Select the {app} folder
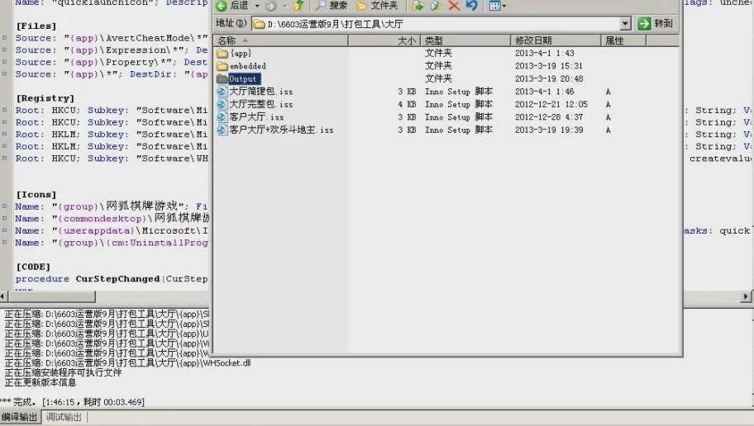 coord(241,53)
